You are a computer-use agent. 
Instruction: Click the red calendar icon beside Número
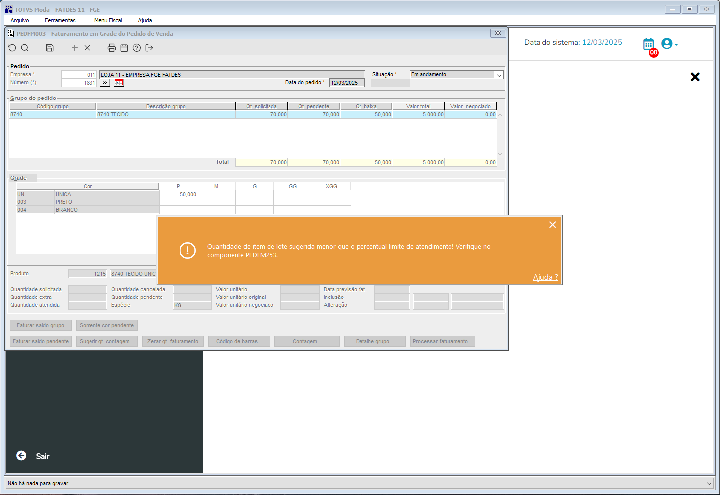tap(119, 83)
